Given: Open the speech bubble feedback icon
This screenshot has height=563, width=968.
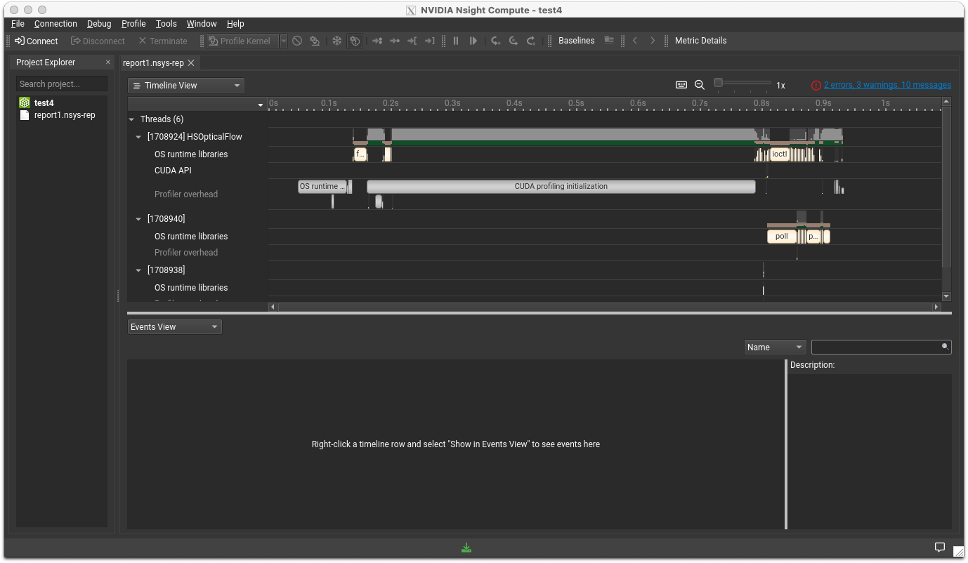Looking at the screenshot, I should (x=939, y=548).
